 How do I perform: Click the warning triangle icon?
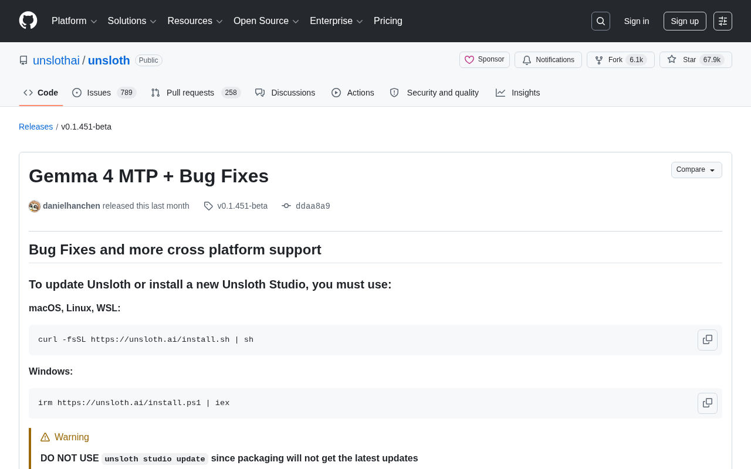[45, 437]
